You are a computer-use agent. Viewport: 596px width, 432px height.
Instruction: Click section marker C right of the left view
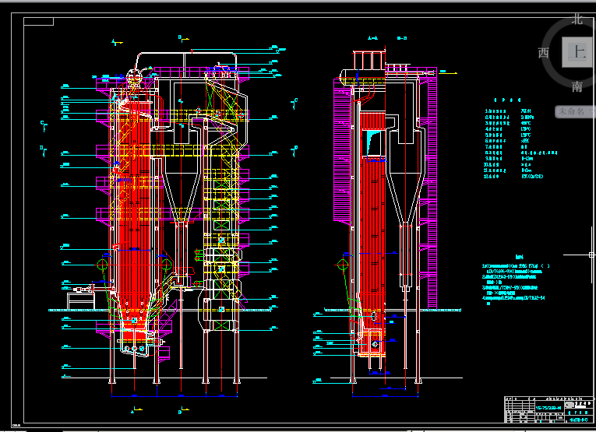(x=295, y=101)
